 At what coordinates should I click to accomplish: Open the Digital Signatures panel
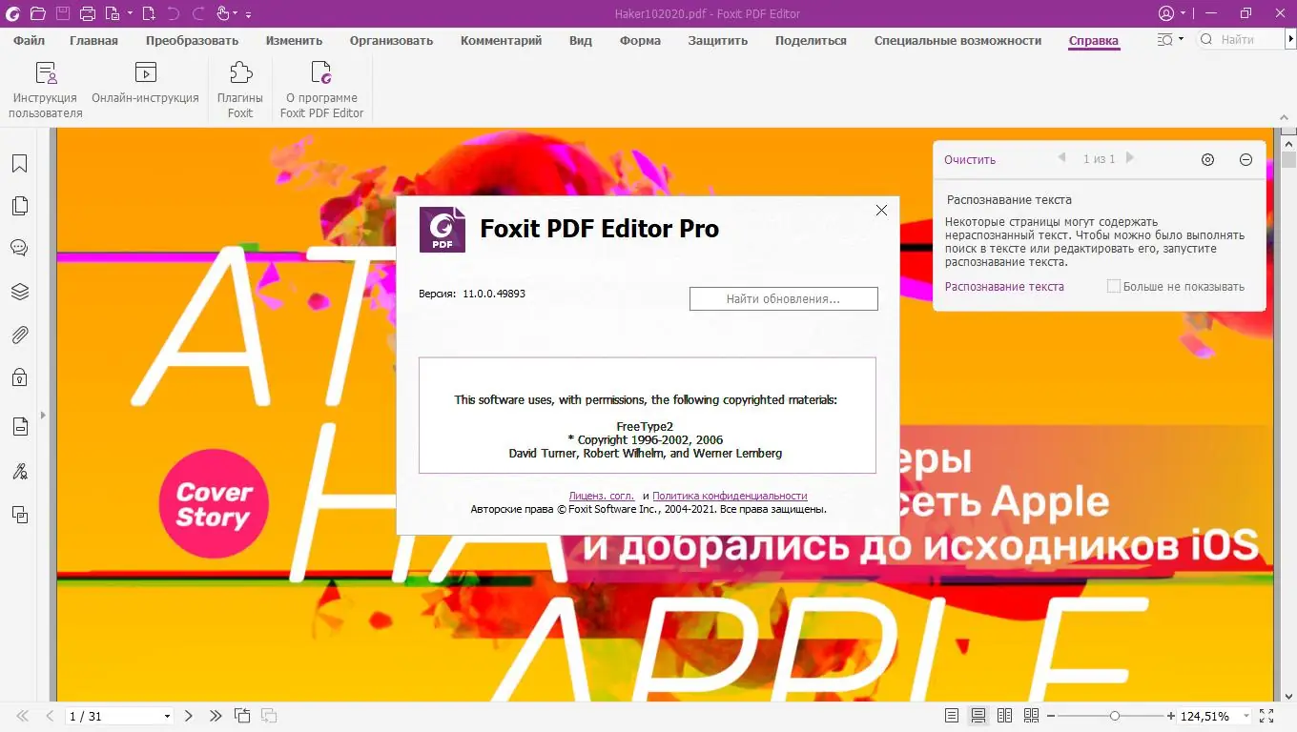pyautogui.click(x=19, y=471)
